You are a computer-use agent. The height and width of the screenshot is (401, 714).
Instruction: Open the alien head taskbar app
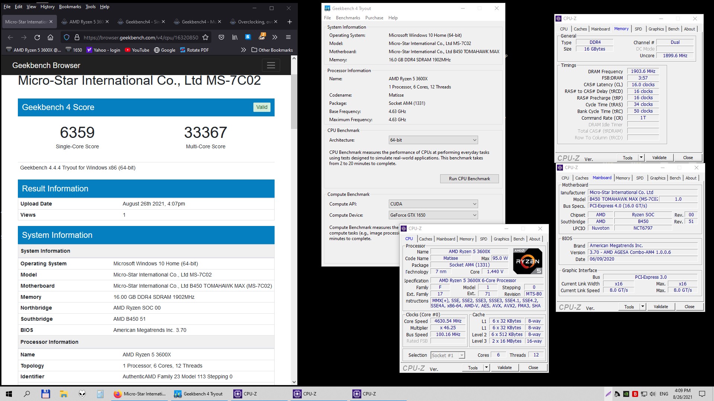pos(82,394)
